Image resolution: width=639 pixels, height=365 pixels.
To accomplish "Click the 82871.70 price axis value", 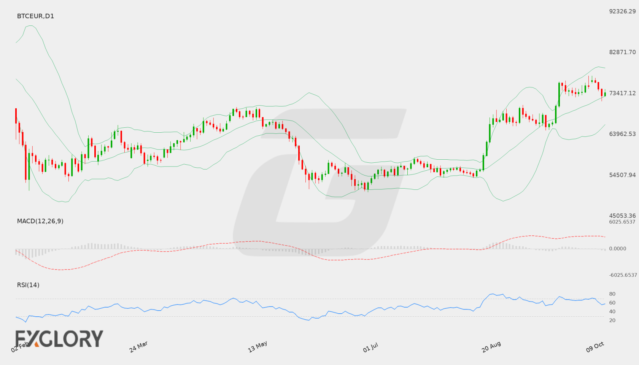I will (x=622, y=52).
